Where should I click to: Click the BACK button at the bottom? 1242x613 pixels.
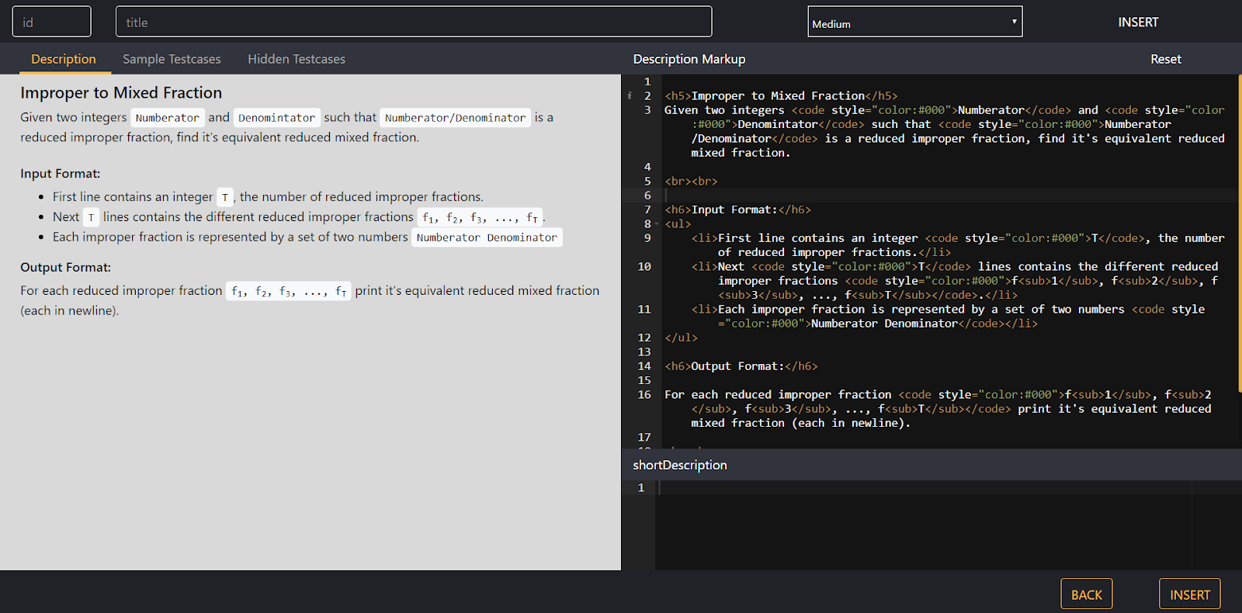tap(1086, 594)
